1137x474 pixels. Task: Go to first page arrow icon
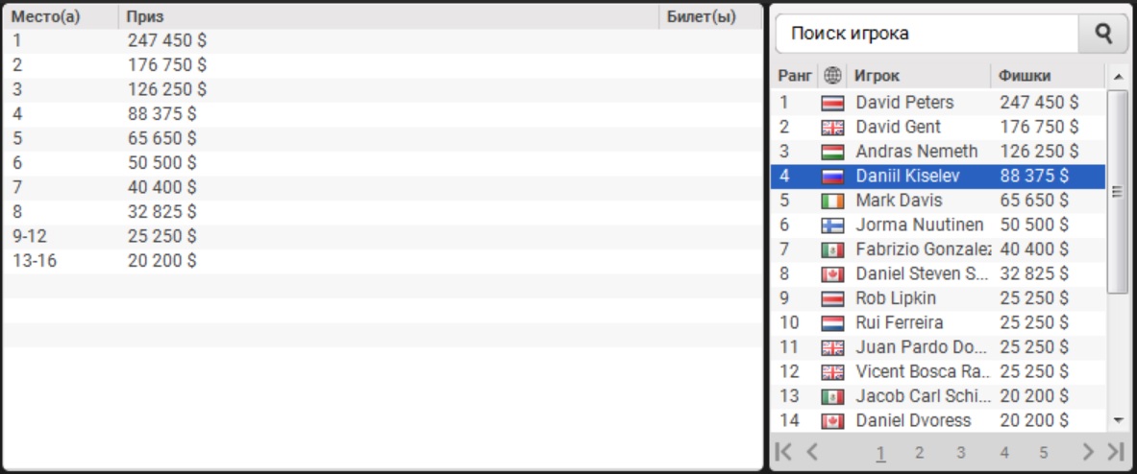(783, 452)
